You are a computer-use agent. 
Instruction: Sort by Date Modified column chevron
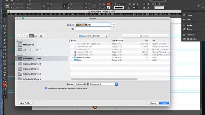pos(135,41)
